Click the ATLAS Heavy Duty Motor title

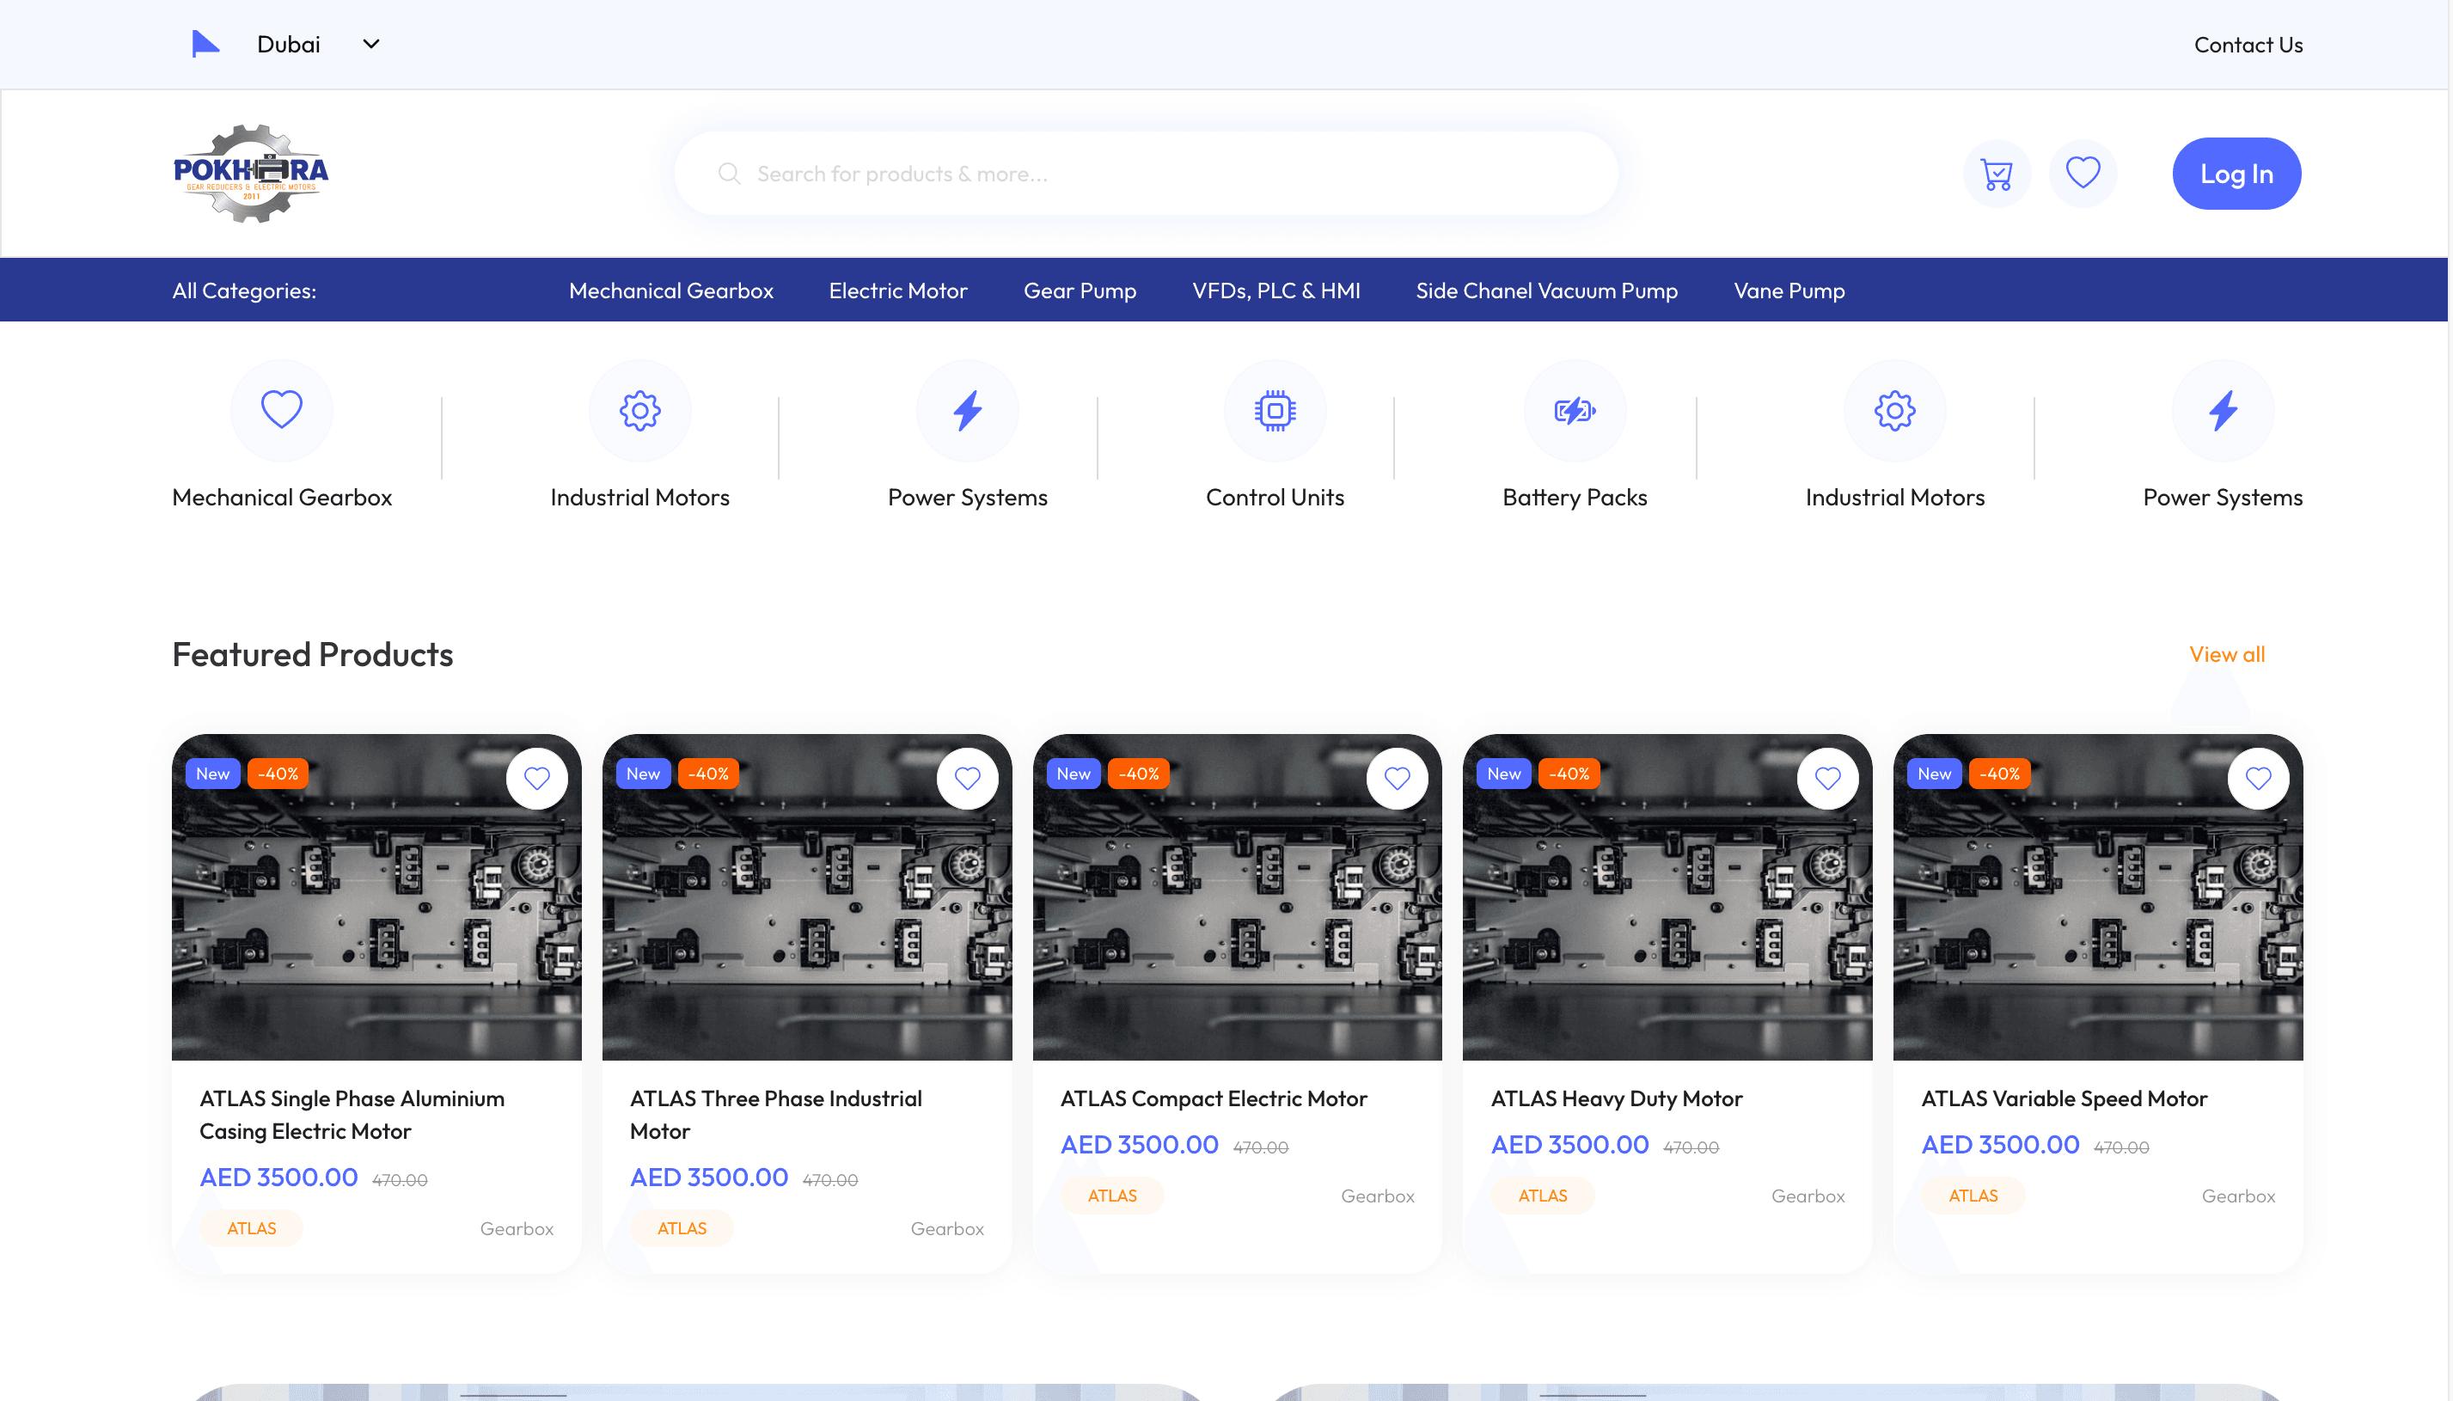pyautogui.click(x=1616, y=1098)
